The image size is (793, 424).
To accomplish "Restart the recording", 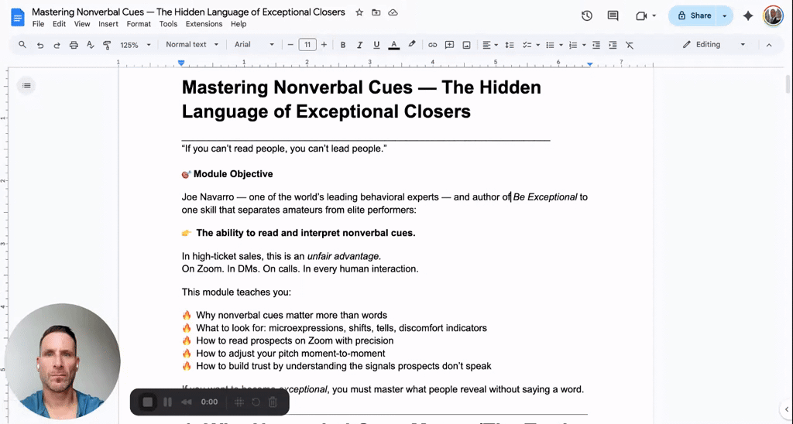I will tap(256, 402).
